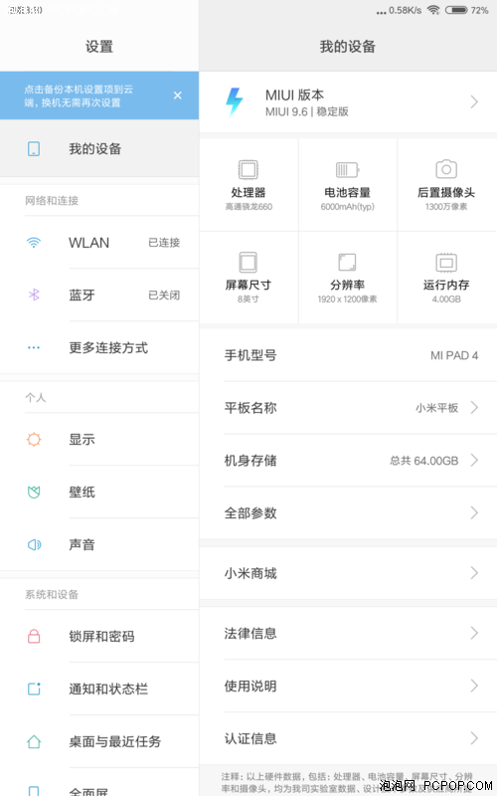Open the Display settings entry
The width and height of the screenshot is (497, 796).
pyautogui.click(x=99, y=439)
